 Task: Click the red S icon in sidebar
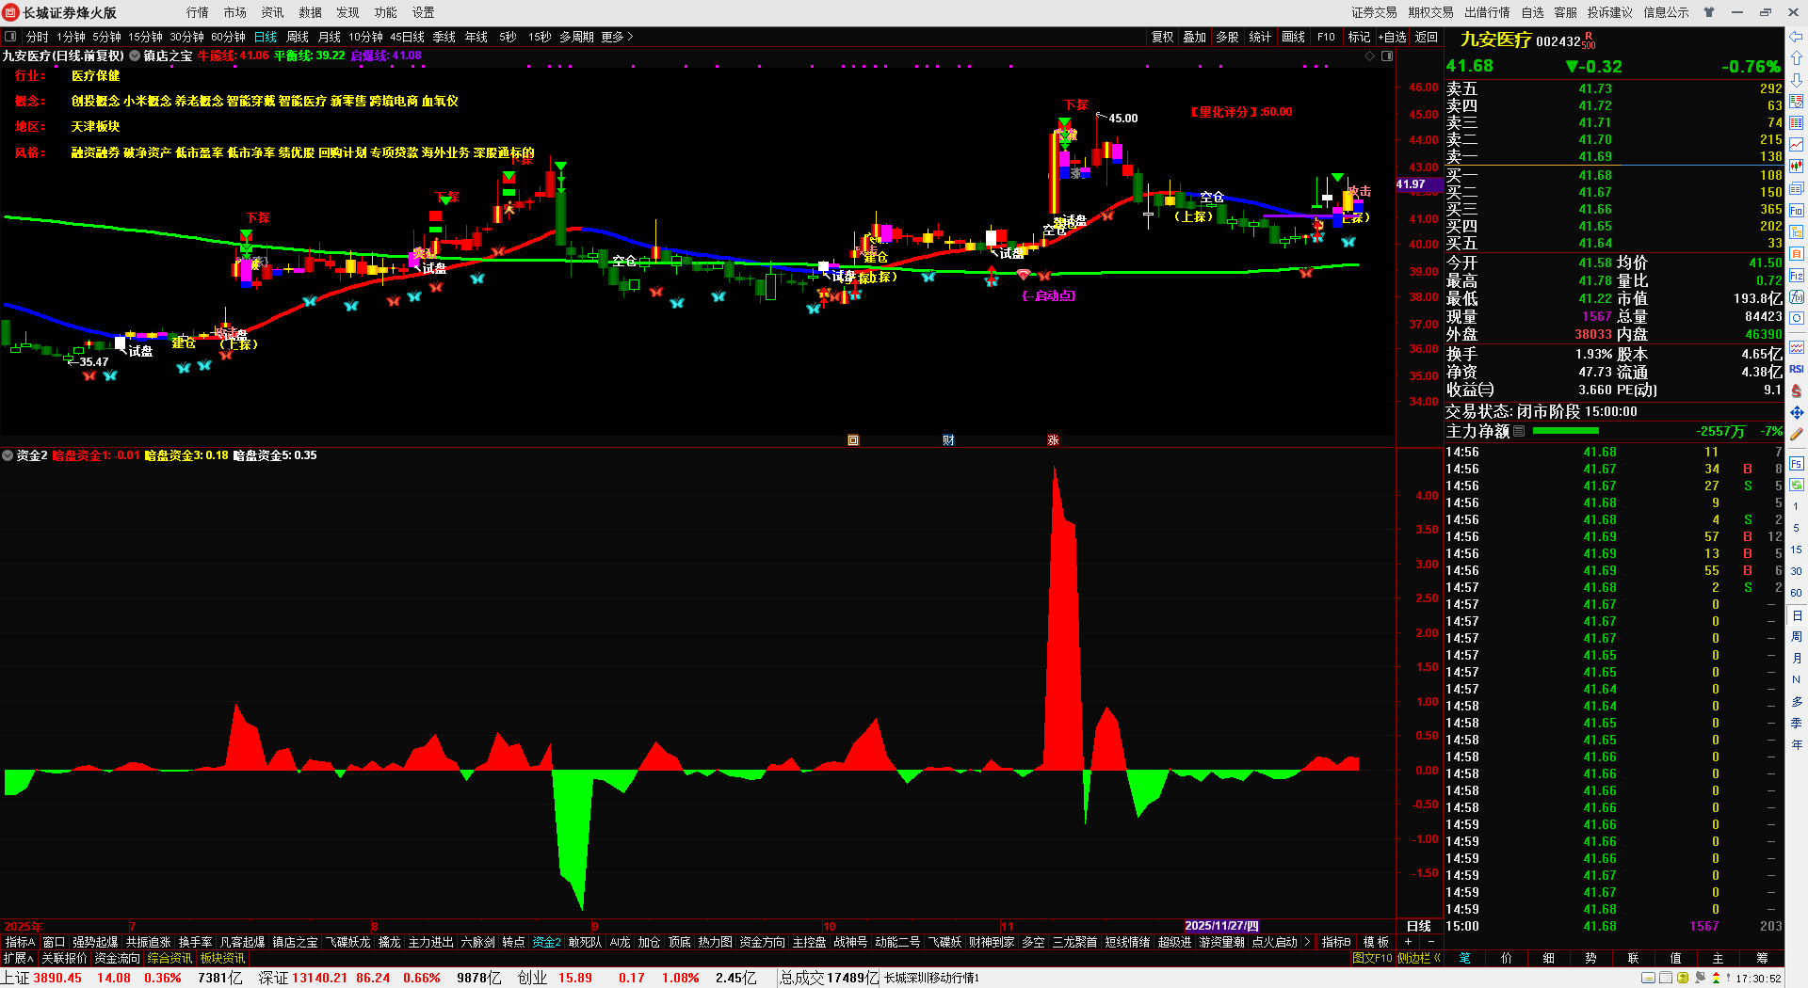1797,390
